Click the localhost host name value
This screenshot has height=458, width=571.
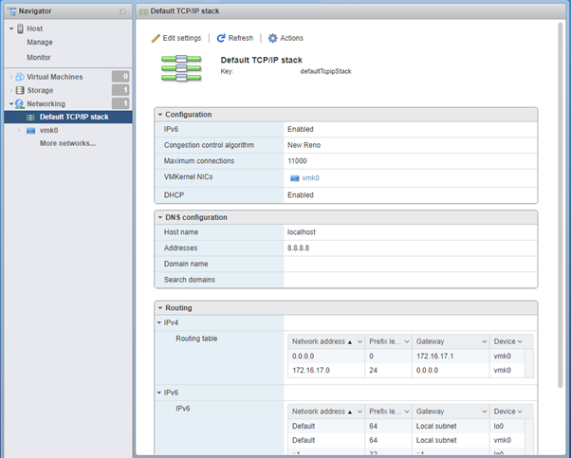(x=302, y=232)
